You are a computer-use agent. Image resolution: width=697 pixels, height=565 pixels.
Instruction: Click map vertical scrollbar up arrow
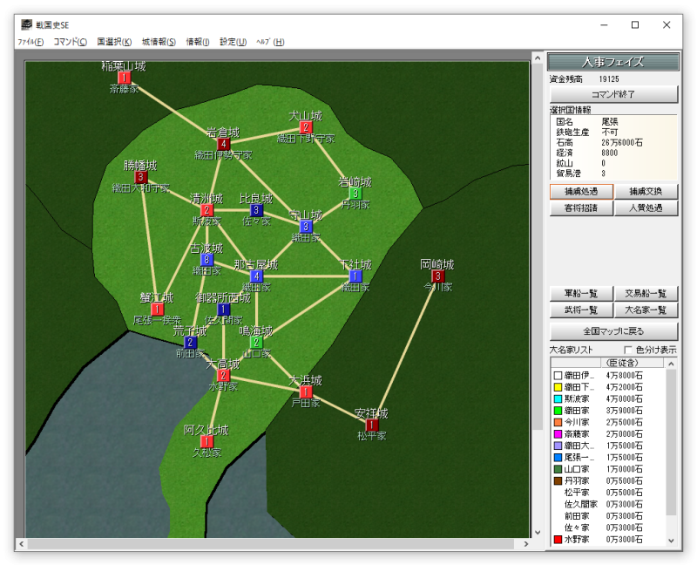point(537,58)
